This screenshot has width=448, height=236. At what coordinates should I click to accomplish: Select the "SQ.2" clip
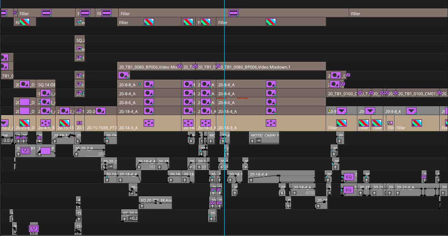[x=80, y=40]
